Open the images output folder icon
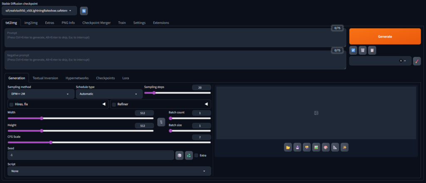The height and width of the screenshot is (183, 426). click(288, 147)
